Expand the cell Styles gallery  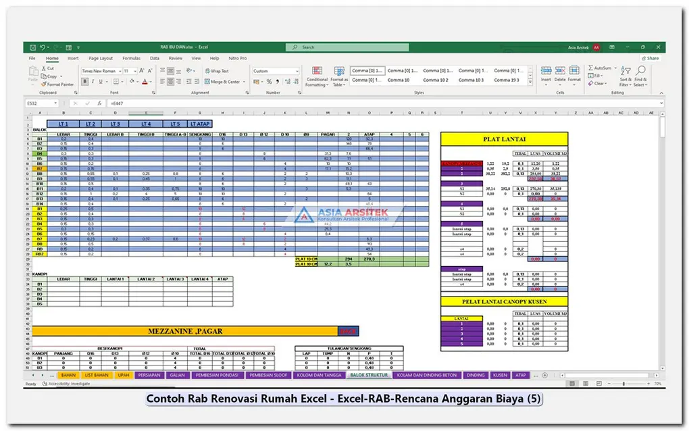[x=530, y=82]
